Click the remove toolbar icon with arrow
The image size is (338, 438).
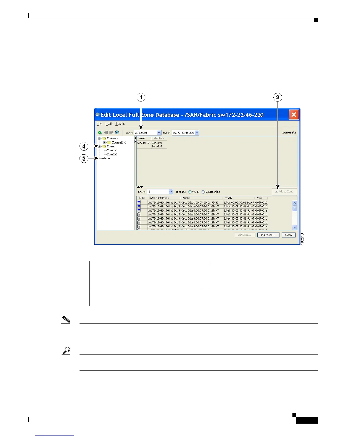click(x=111, y=133)
